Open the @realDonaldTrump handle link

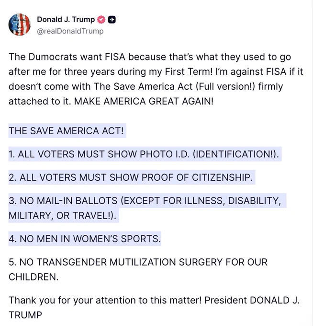coord(70,31)
